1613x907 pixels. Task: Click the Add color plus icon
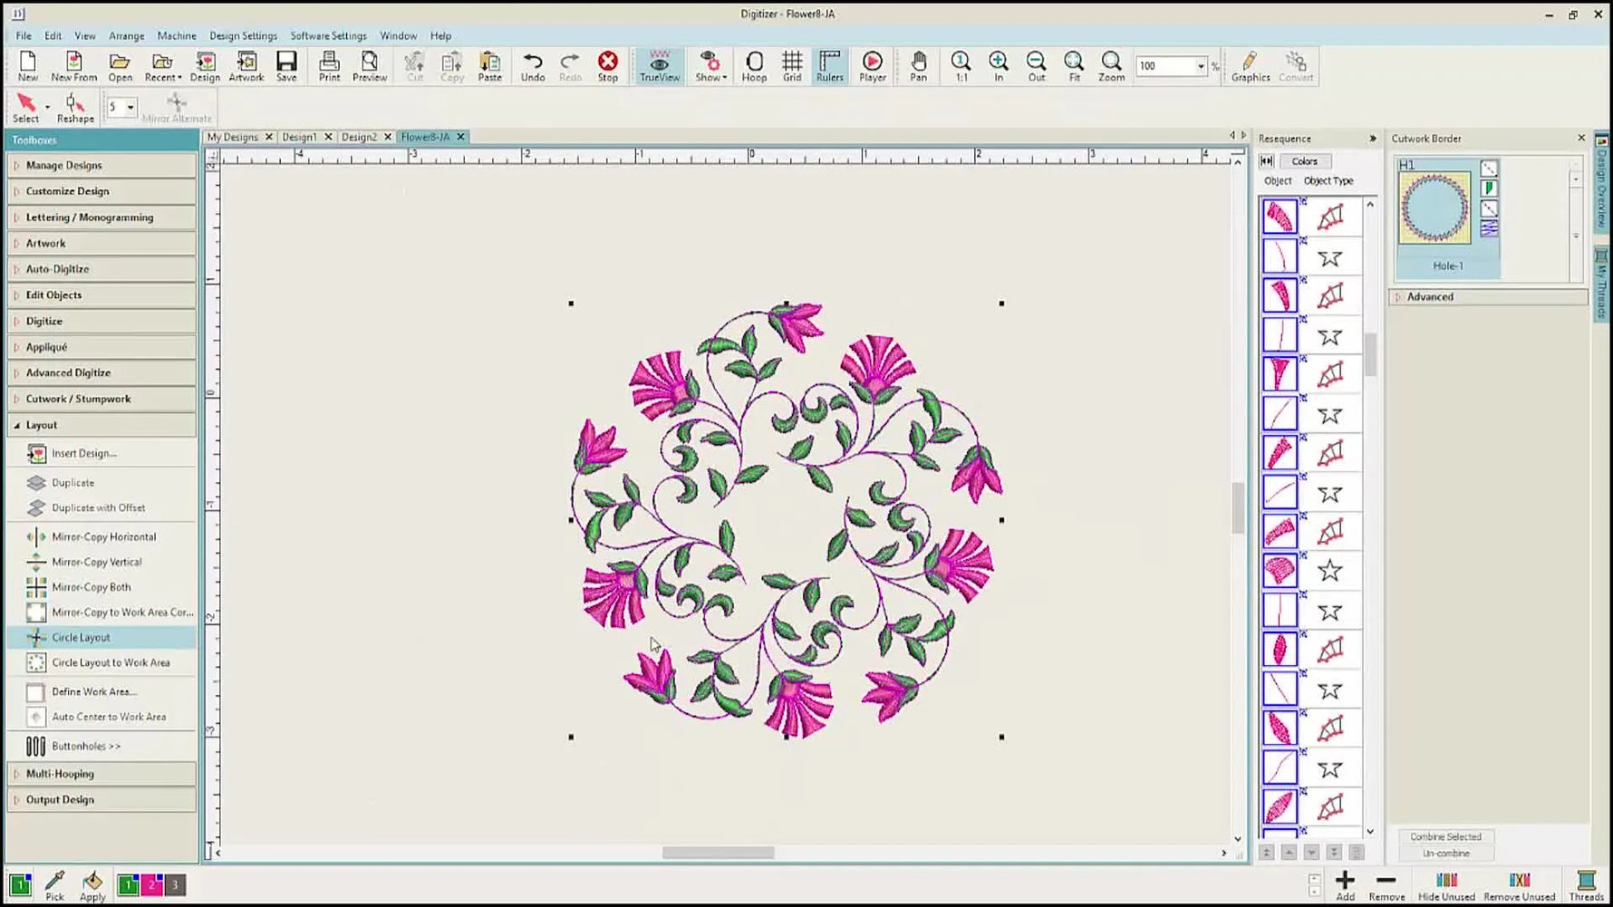click(x=1345, y=885)
